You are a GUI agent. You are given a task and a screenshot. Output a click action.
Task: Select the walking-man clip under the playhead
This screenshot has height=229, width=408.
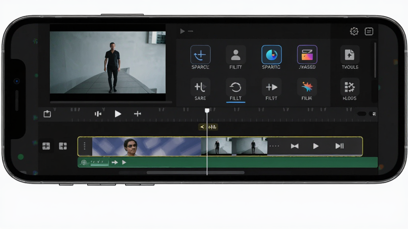(216, 146)
